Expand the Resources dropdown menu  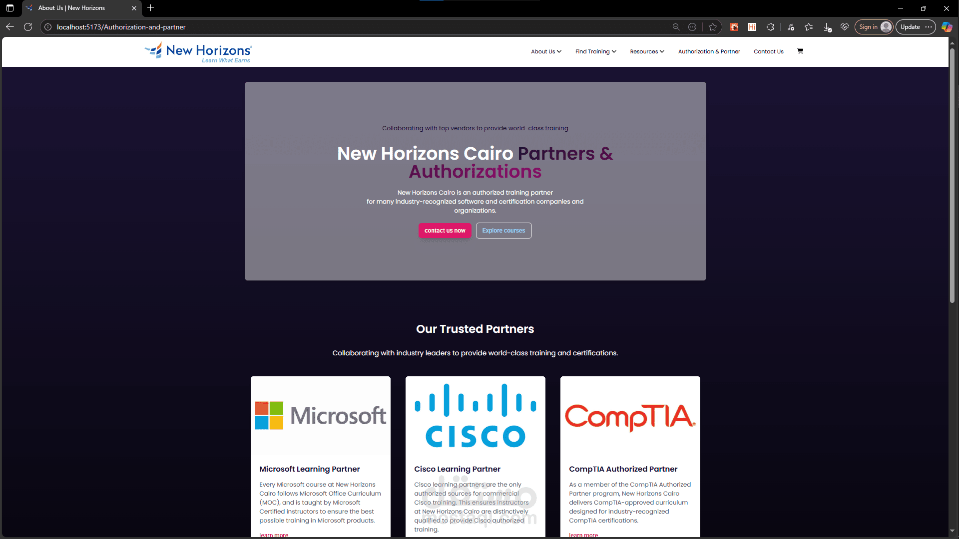(x=647, y=51)
